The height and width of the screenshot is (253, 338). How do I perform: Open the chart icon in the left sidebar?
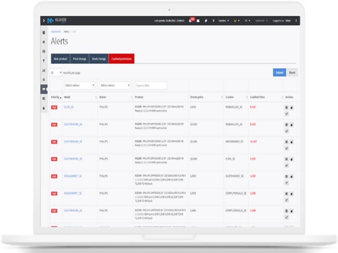(x=44, y=70)
